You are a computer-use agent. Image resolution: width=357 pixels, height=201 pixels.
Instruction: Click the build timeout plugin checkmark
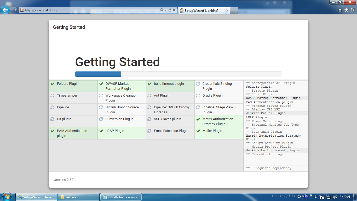pyautogui.click(x=149, y=84)
